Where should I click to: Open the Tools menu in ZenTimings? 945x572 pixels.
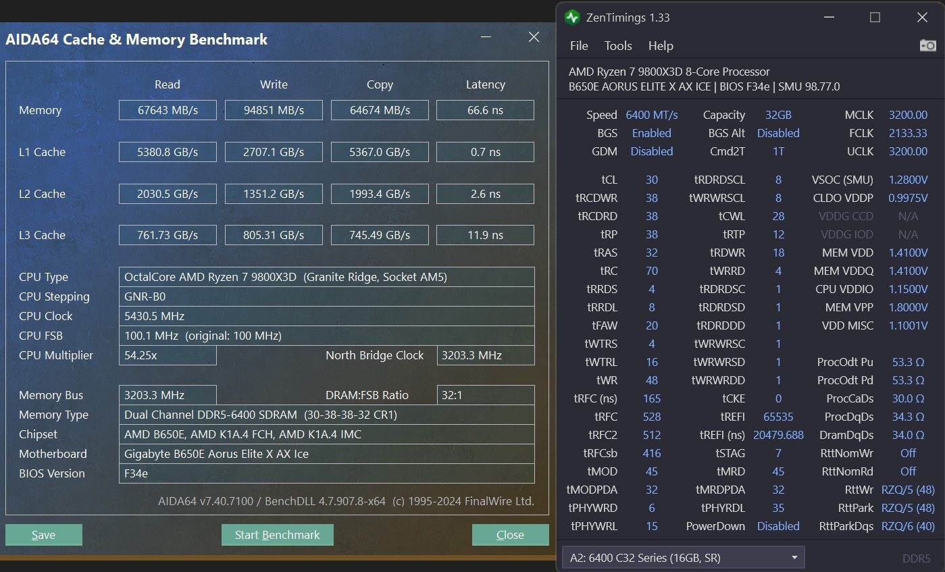(617, 45)
